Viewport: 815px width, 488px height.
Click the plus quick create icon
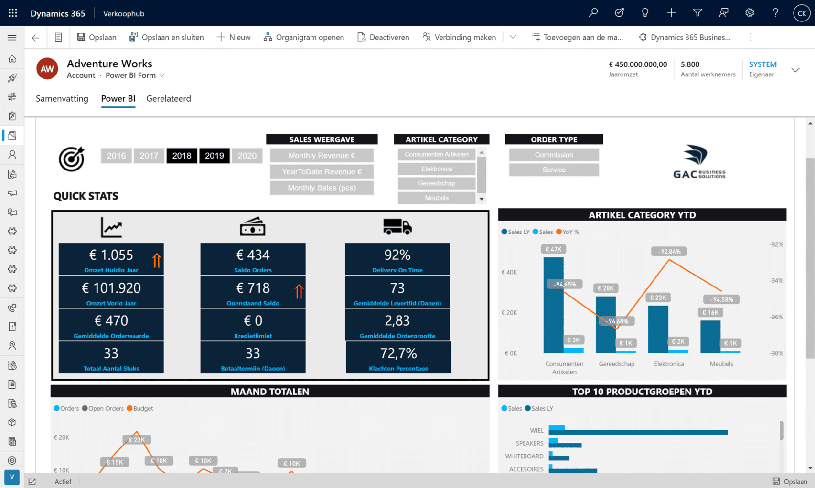671,13
